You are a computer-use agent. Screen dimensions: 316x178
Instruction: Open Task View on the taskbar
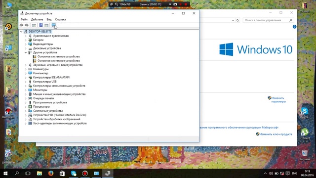tap(28, 174)
